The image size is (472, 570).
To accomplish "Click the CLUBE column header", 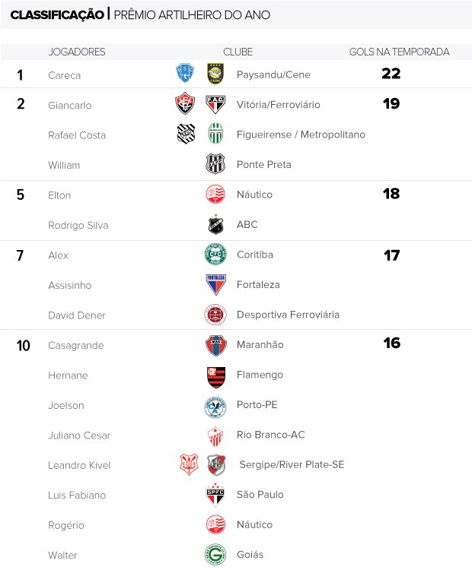I will click(238, 52).
